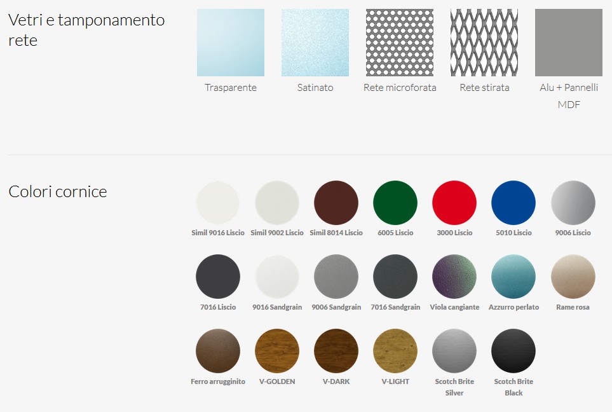Click the 'V-LIGHT' label

[x=395, y=381]
